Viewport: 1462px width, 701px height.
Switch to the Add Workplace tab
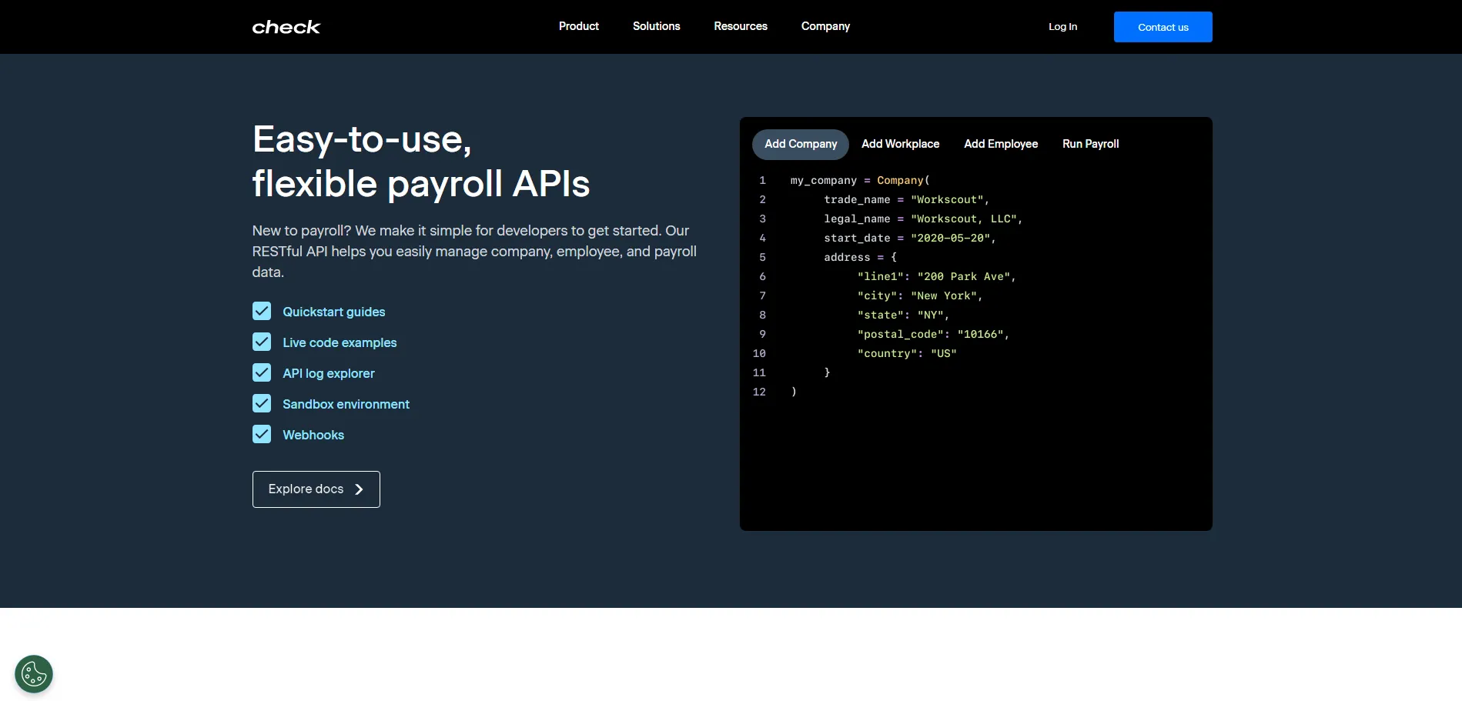(x=900, y=144)
